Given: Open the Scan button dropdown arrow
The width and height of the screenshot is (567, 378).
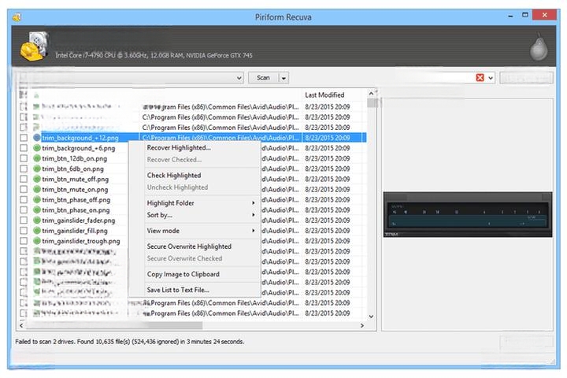Looking at the screenshot, I should coord(283,78).
